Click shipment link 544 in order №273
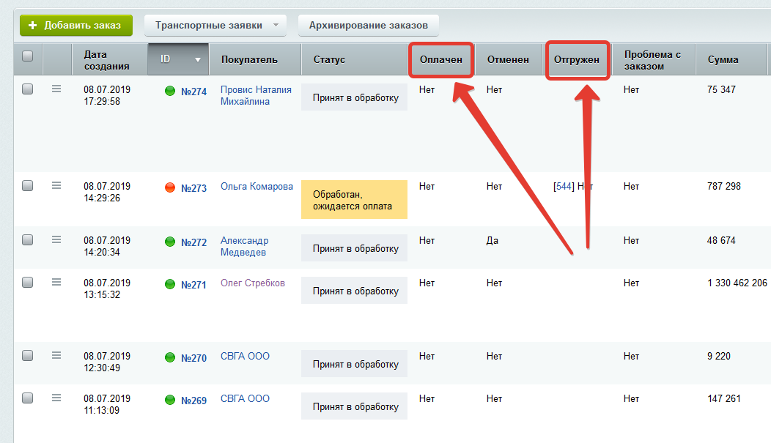This screenshot has height=443, width=771. [564, 187]
